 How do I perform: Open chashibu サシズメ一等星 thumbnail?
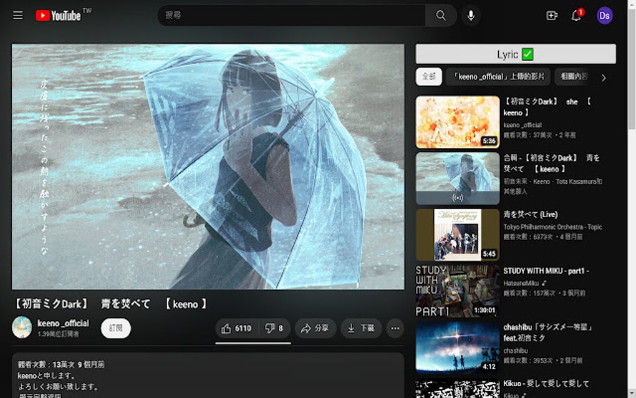pos(458,347)
